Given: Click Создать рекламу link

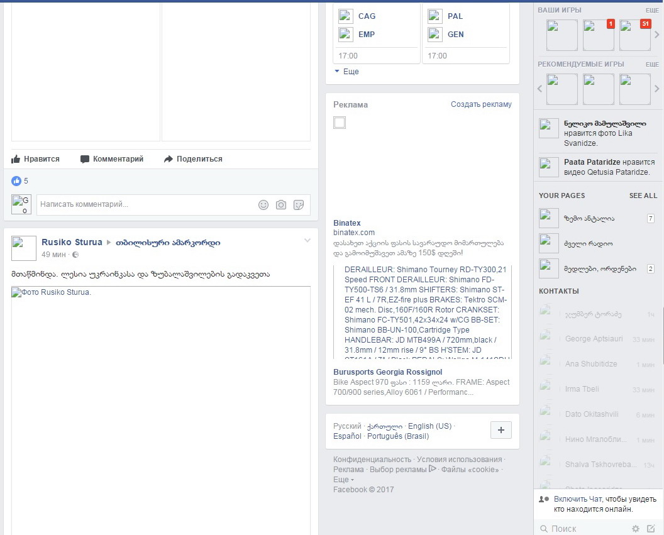Looking at the screenshot, I should [481, 104].
